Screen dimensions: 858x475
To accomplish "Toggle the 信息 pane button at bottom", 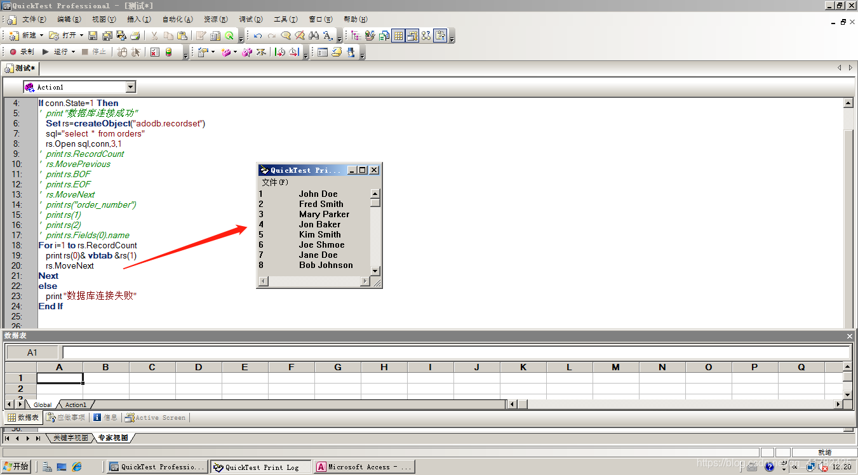I will [x=105, y=417].
